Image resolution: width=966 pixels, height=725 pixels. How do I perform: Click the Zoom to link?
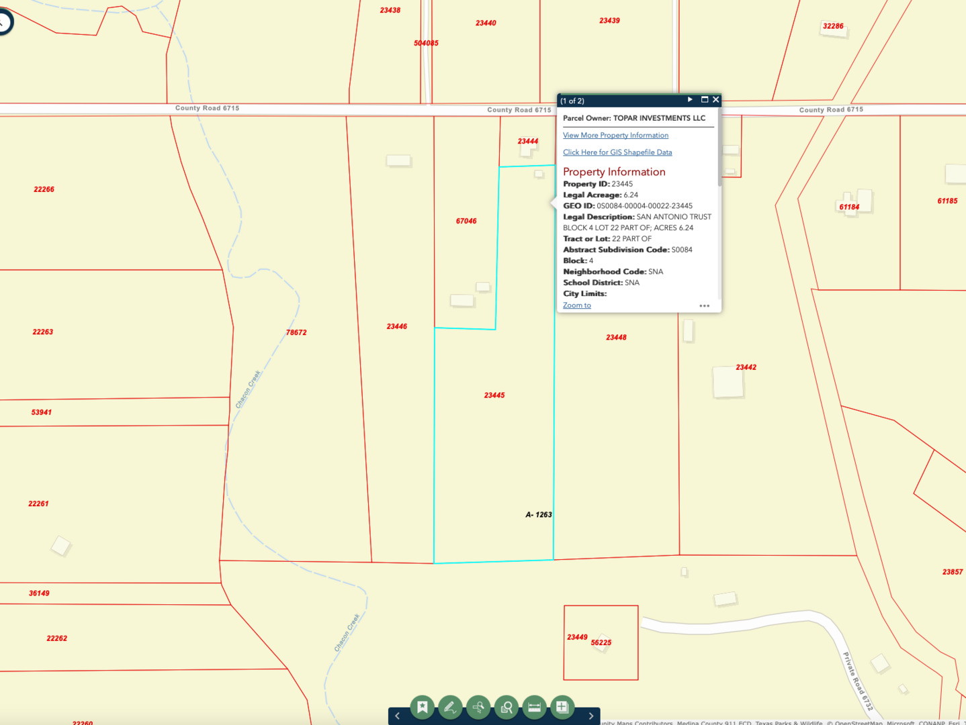(576, 305)
